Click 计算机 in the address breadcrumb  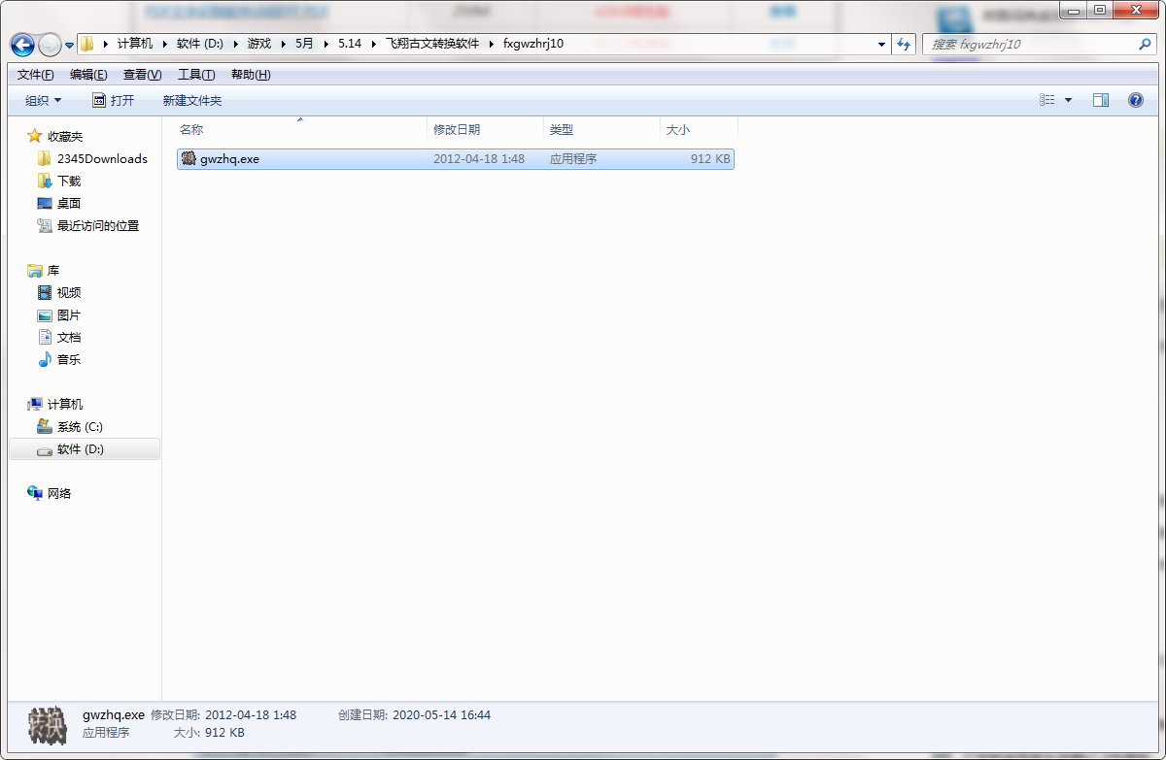point(135,44)
